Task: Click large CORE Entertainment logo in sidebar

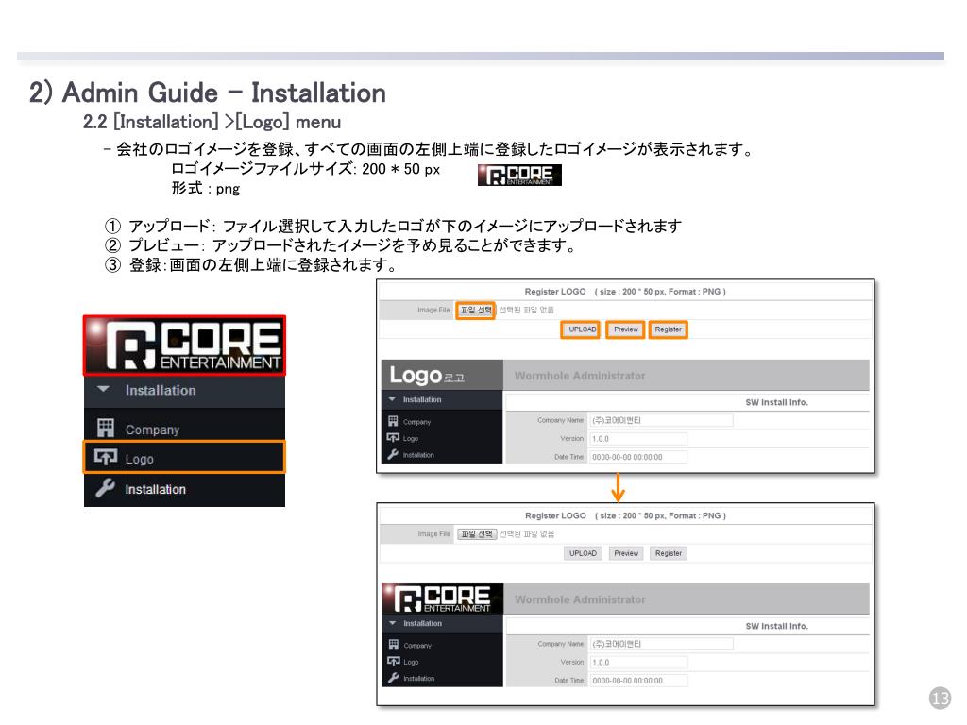Action: 184,346
